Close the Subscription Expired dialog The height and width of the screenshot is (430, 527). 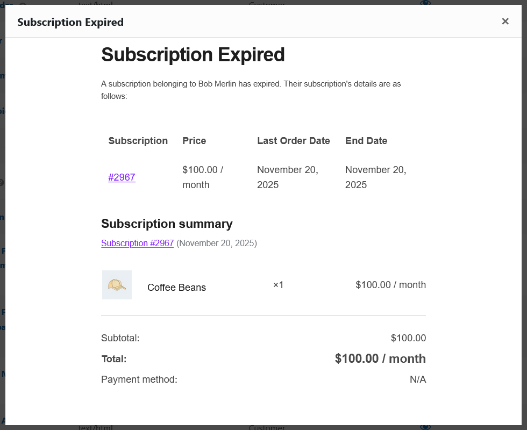(505, 21)
